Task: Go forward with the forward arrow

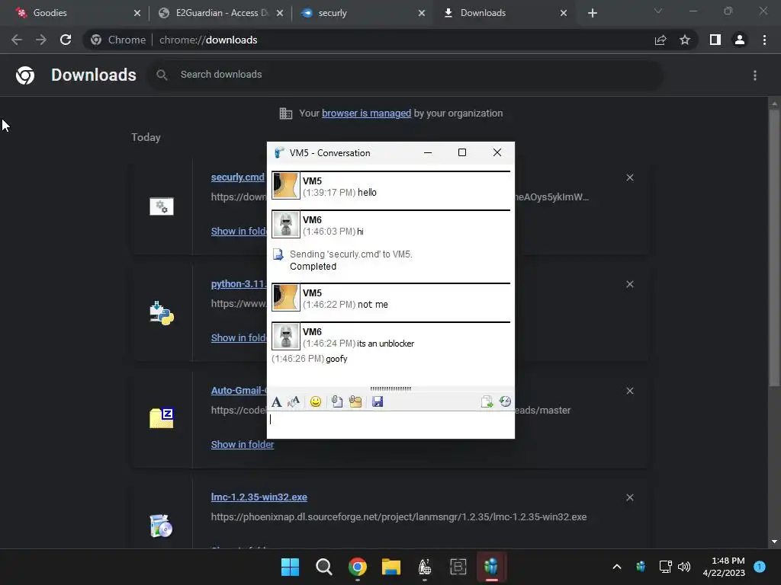Action: tap(41, 40)
